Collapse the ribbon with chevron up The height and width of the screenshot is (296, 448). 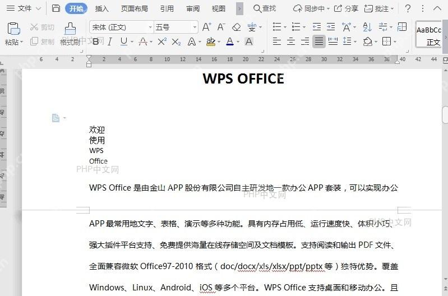click(437, 8)
